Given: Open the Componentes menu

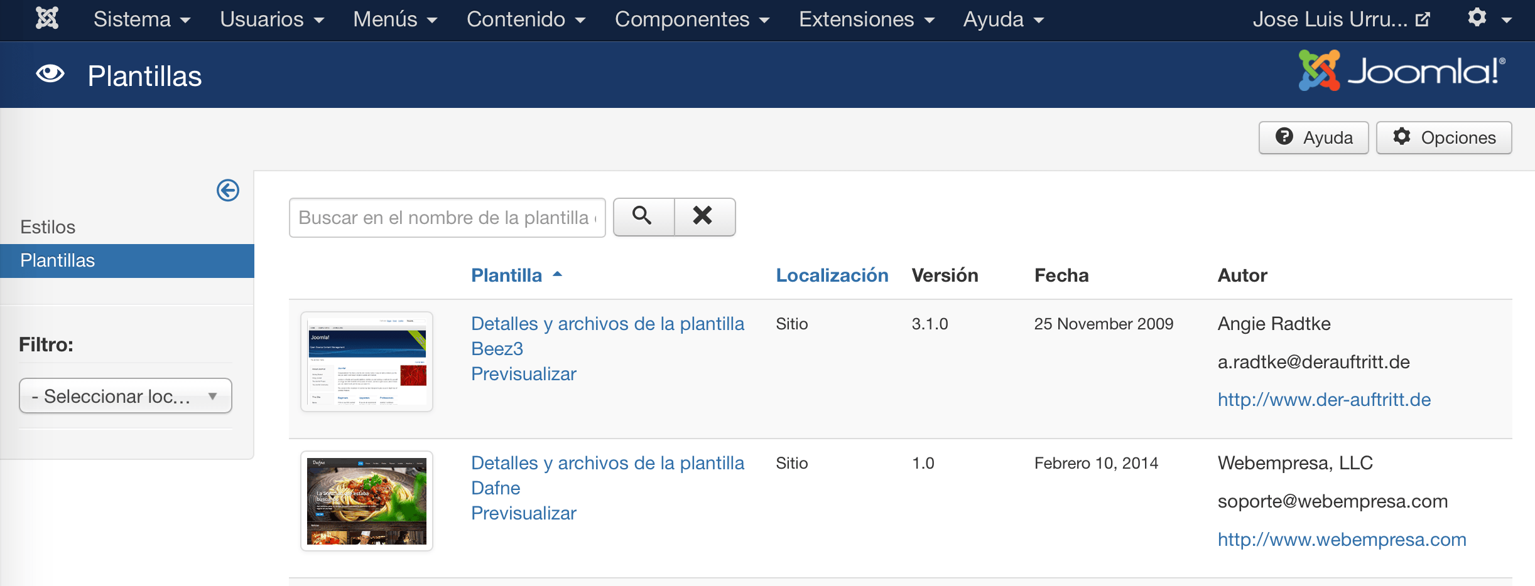Looking at the screenshot, I should pos(692,19).
